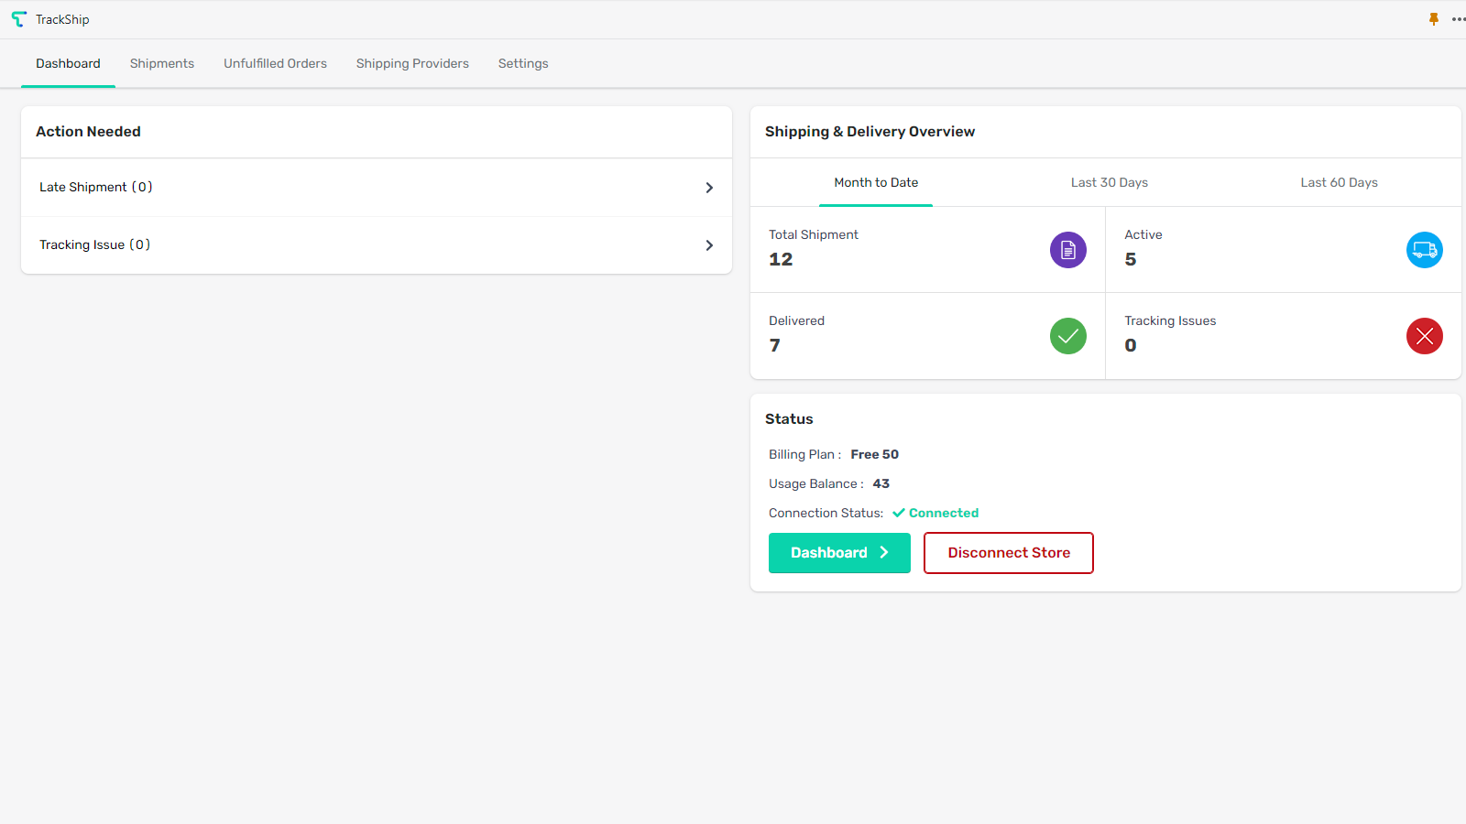Viewport: 1466px width, 824px height.
Task: Click the green Delivered checkmark icon
Action: pyautogui.click(x=1067, y=335)
